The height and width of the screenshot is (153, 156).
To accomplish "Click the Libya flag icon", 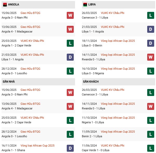I will point(85,5).
